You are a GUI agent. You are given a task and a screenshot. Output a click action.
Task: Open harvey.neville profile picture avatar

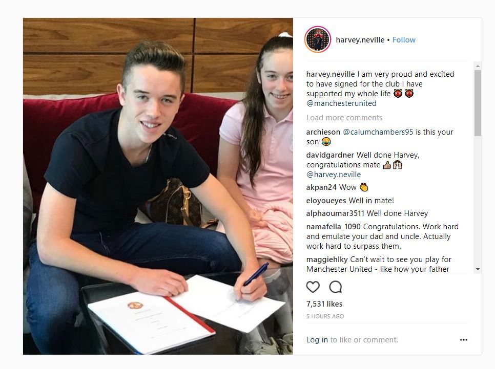(x=318, y=39)
